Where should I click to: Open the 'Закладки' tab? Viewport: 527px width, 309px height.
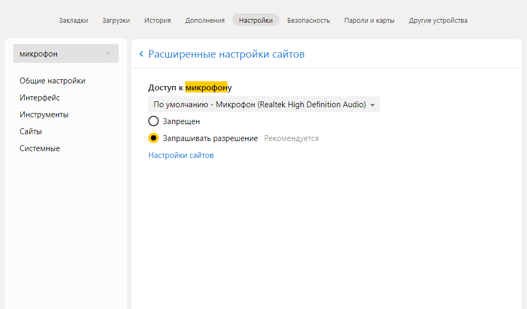coord(73,20)
